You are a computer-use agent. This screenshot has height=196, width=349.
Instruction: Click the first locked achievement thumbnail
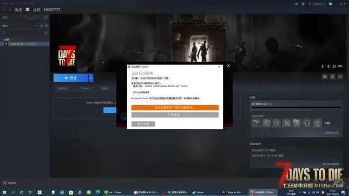(x=256, y=123)
